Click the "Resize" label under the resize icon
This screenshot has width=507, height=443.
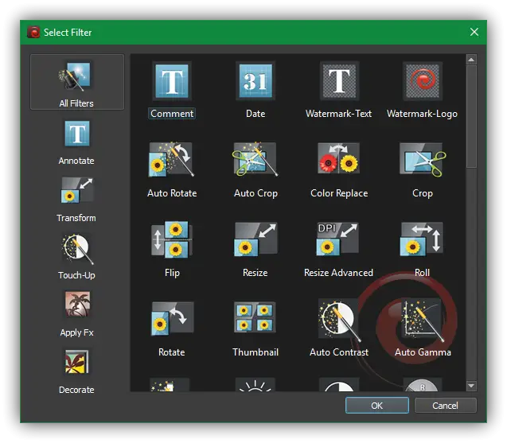pos(255,272)
